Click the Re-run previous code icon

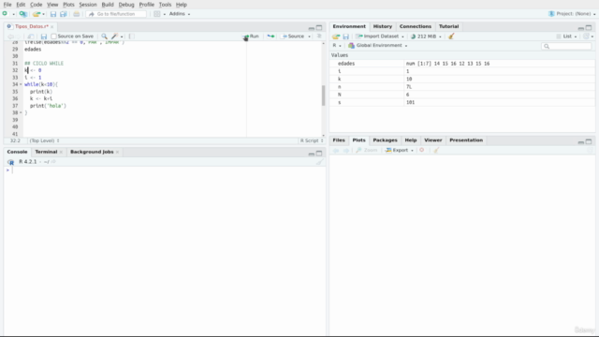point(270,37)
